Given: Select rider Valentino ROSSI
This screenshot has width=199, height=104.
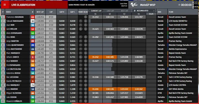Looking at the screenshot, I should [13, 73].
